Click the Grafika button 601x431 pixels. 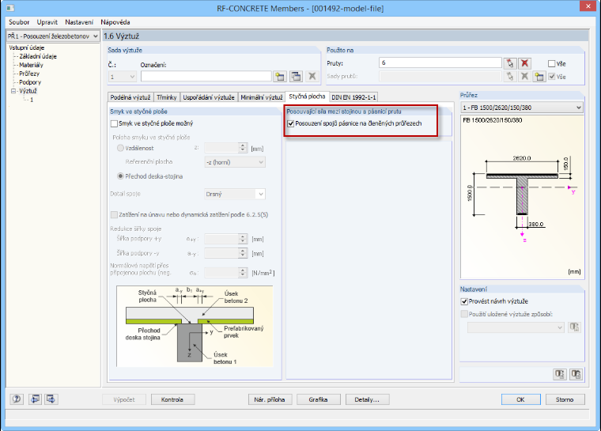[x=318, y=399]
